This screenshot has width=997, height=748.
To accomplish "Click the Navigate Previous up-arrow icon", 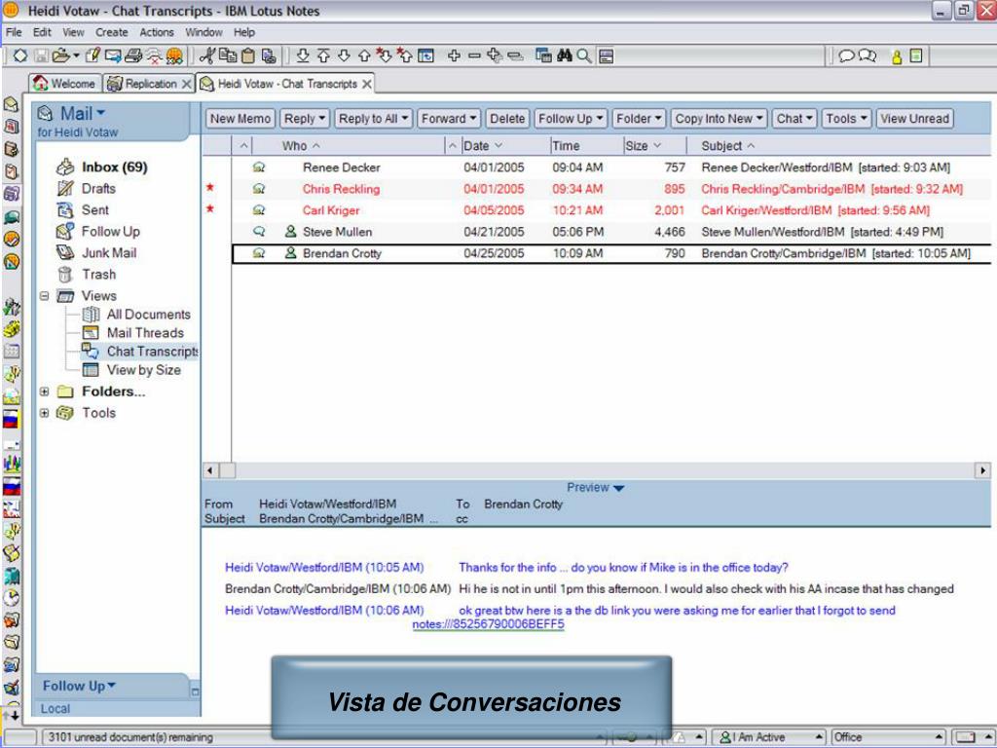I will (364, 56).
